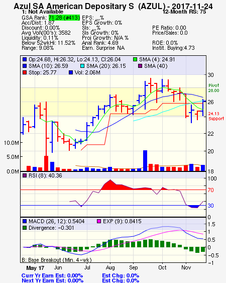The width and height of the screenshot is (226, 283).
Task: Click the Jun date axis label
Action: (58, 267)
